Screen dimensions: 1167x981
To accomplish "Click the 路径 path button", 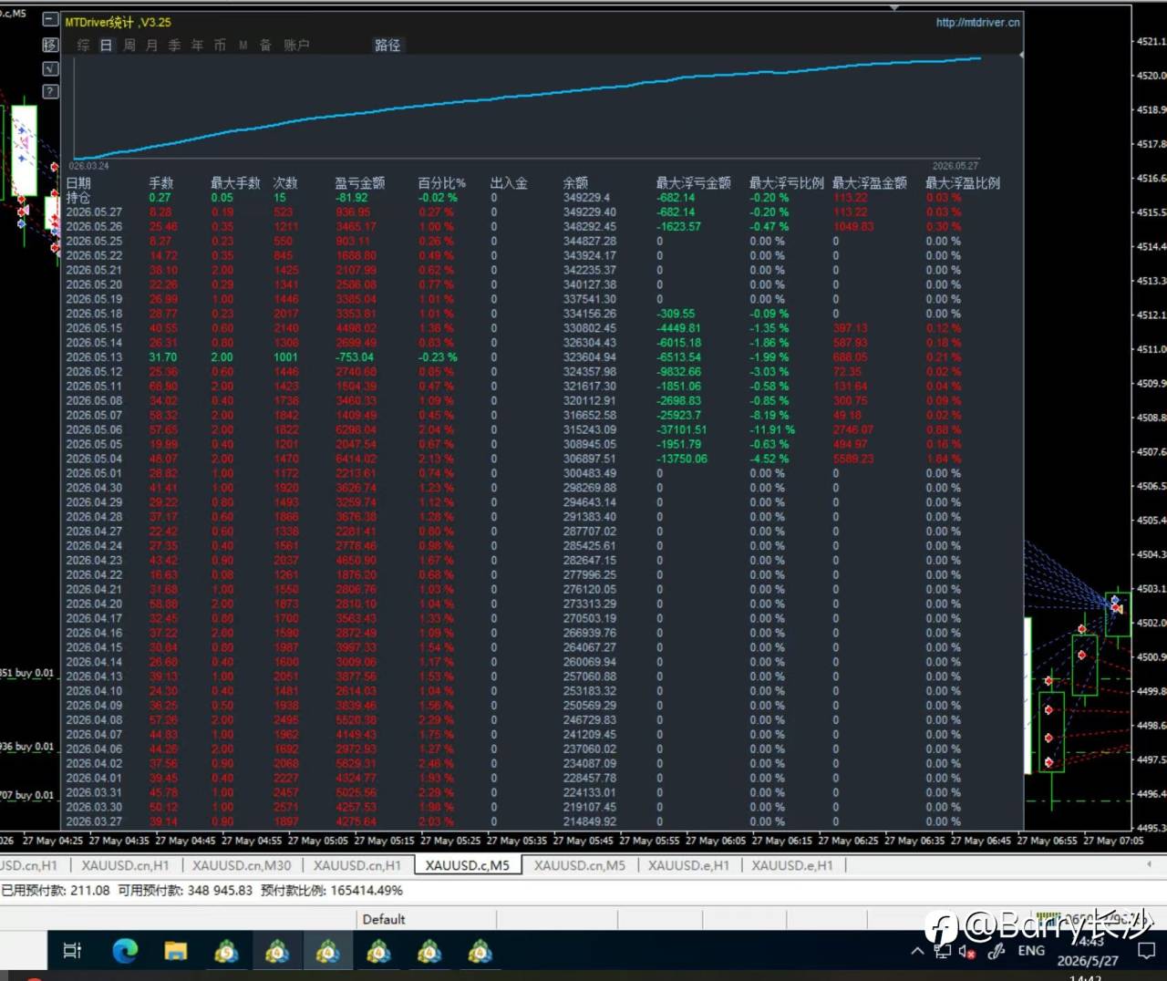I will tap(387, 45).
